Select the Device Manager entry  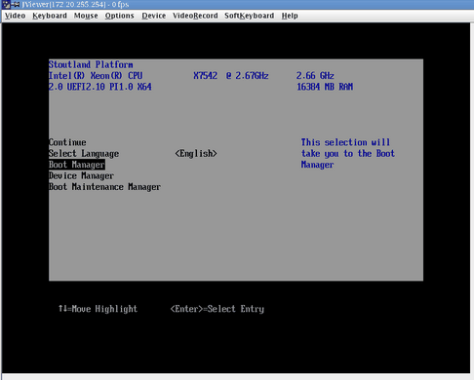click(81, 175)
